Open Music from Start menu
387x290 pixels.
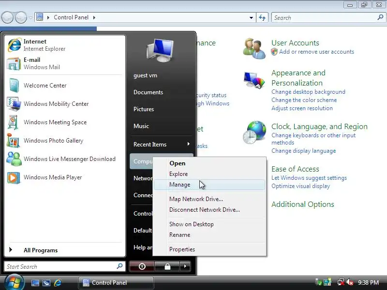[x=141, y=126]
